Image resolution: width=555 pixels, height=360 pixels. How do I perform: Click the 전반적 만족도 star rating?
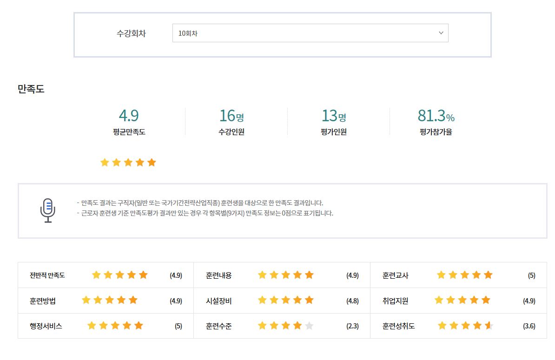[120, 275]
